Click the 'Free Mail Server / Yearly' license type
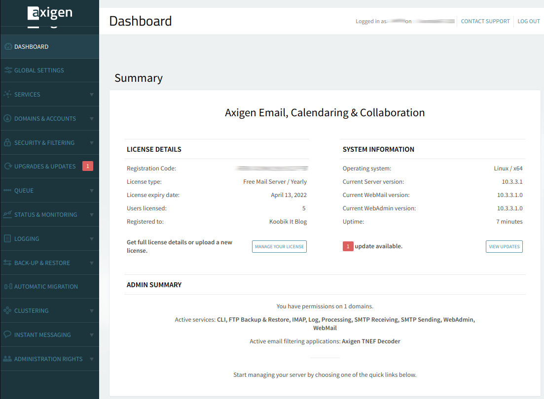544x399 pixels. coord(275,182)
